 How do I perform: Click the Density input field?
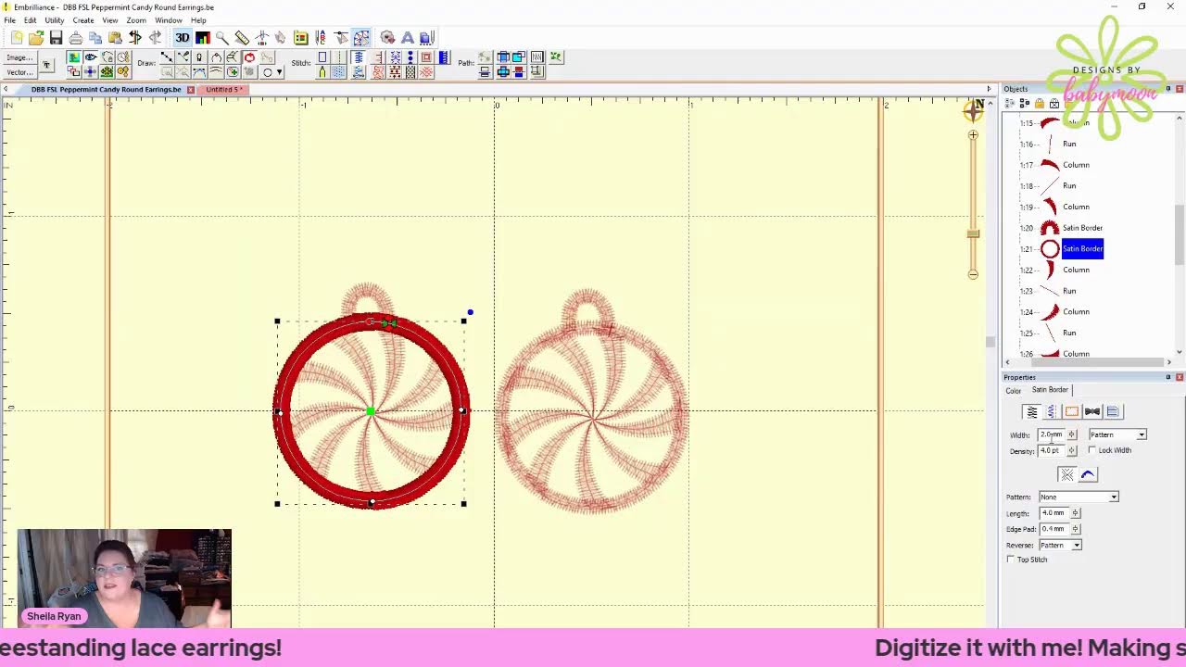coord(1052,450)
